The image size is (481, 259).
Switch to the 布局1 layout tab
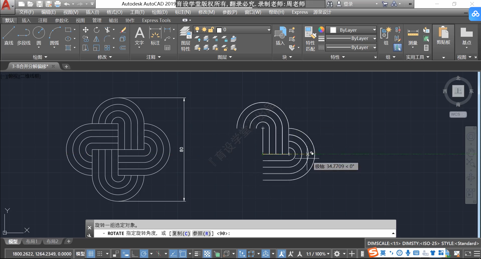[x=32, y=241]
